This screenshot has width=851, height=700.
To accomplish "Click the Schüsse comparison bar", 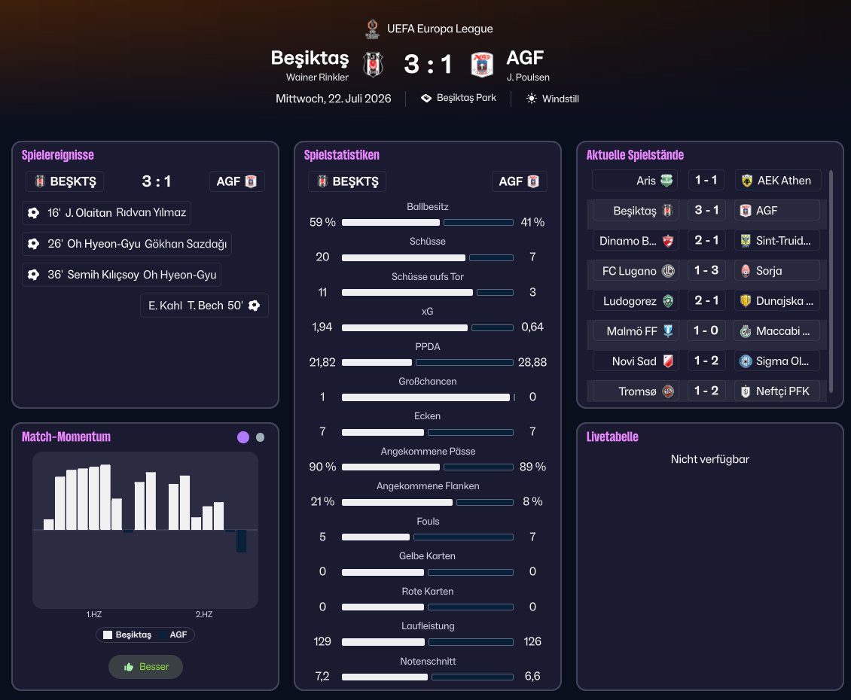I will pos(428,257).
